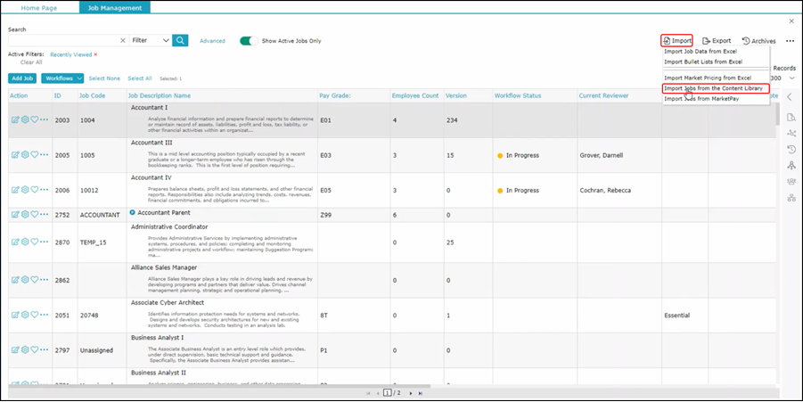Favorite Accountant IV with heart icon

pos(35,191)
